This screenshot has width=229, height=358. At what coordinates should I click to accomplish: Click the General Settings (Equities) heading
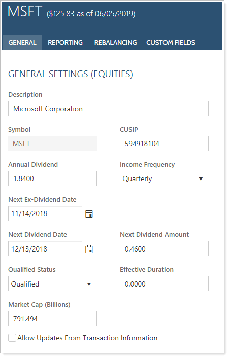(x=71, y=74)
